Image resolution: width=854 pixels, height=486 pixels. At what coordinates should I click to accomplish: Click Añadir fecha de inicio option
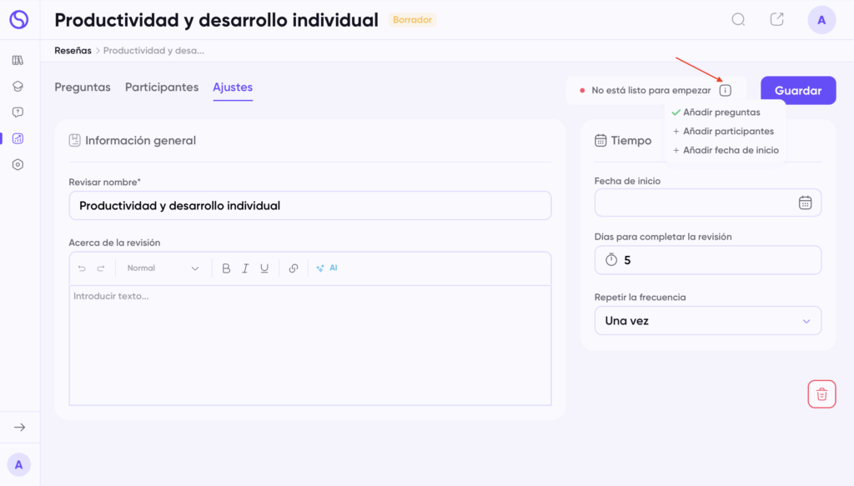coord(731,151)
